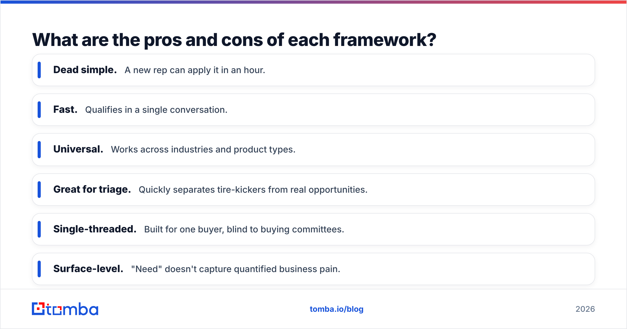The height and width of the screenshot is (329, 627).
Task: Open the tomba.io/blog link
Action: 336,309
